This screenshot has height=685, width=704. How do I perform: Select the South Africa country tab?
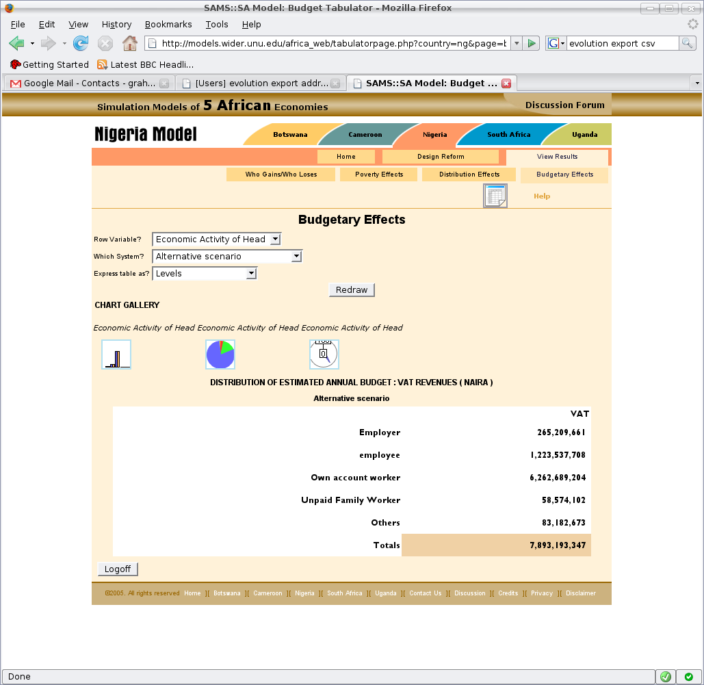(508, 135)
